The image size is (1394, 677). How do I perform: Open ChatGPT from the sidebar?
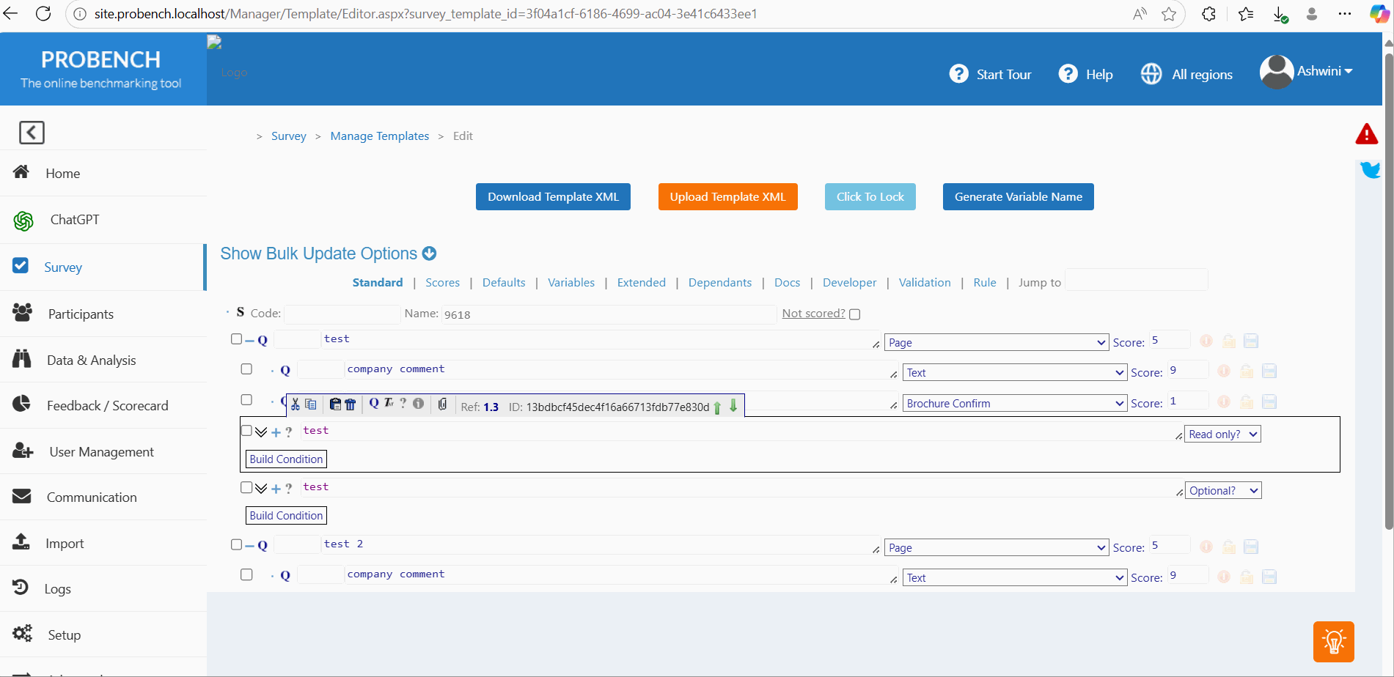pyautogui.click(x=74, y=220)
